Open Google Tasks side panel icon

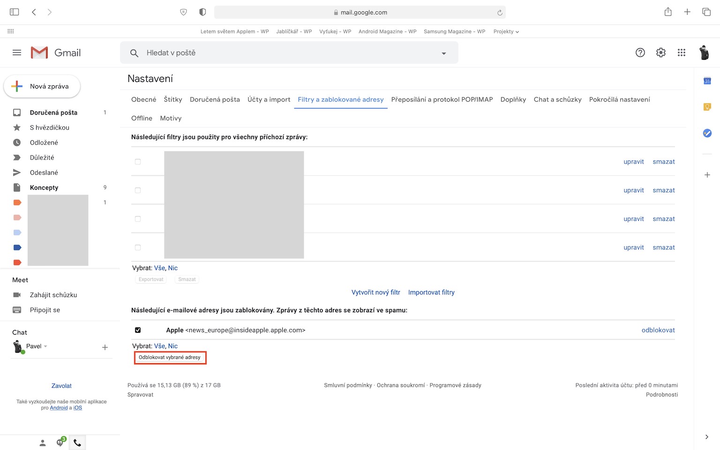point(707,134)
